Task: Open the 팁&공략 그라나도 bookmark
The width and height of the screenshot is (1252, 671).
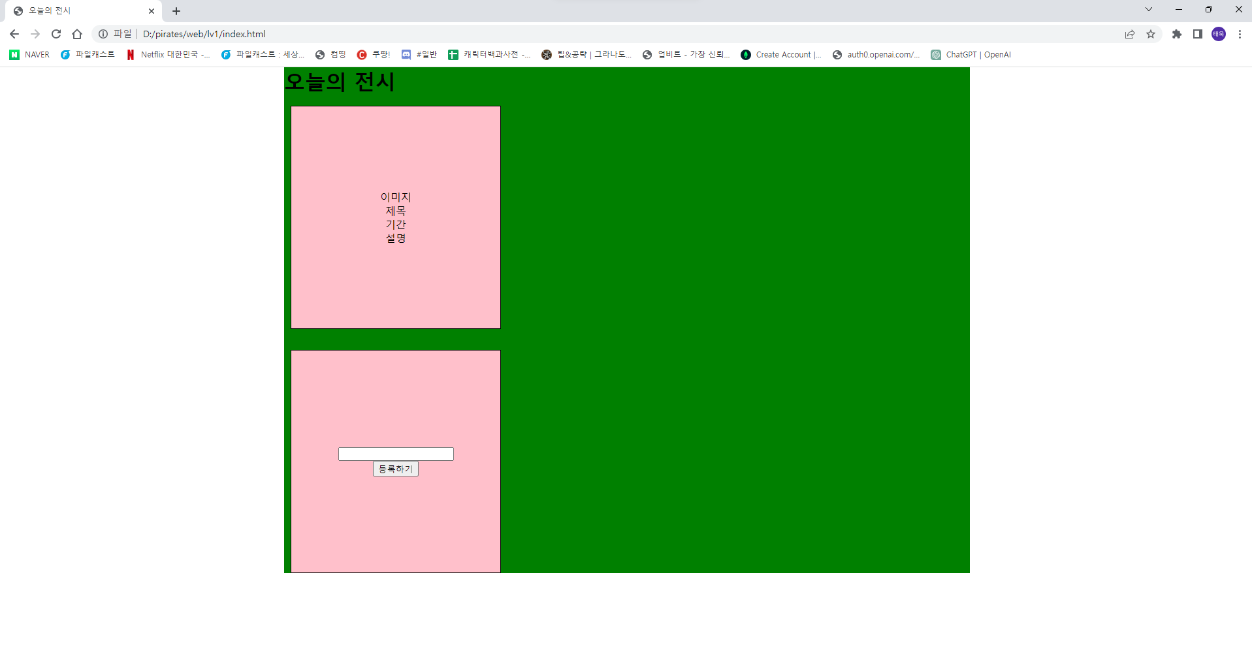Action: (x=586, y=55)
